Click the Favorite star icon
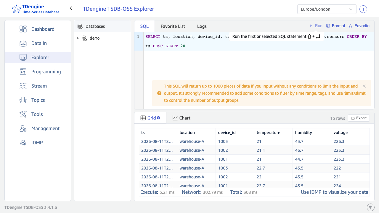The height and width of the screenshot is (213, 379). coord(351,26)
